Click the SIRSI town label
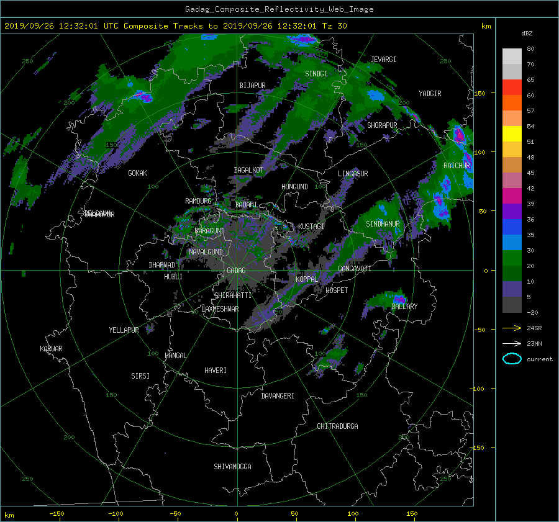 tap(140, 376)
